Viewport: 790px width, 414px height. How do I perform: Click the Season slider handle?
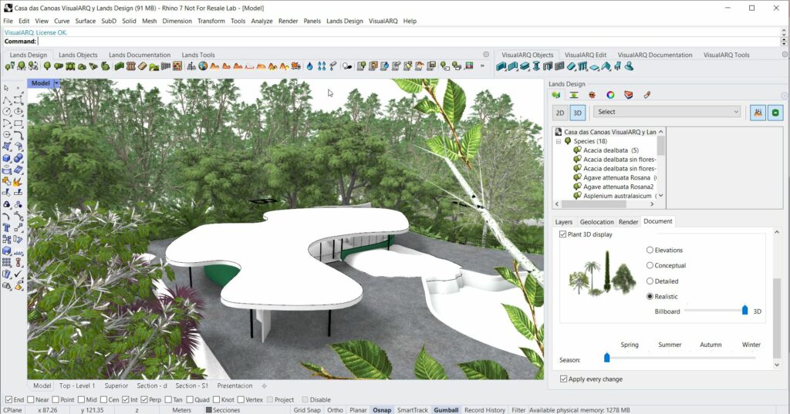[x=606, y=358]
